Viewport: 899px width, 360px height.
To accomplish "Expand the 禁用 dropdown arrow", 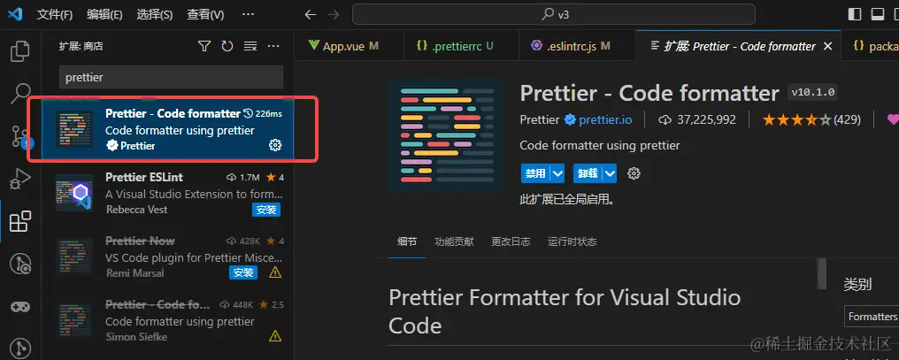I will point(557,173).
